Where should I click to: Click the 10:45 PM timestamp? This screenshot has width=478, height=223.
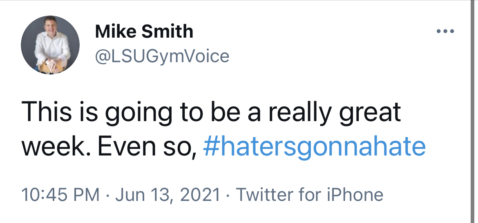point(60,194)
